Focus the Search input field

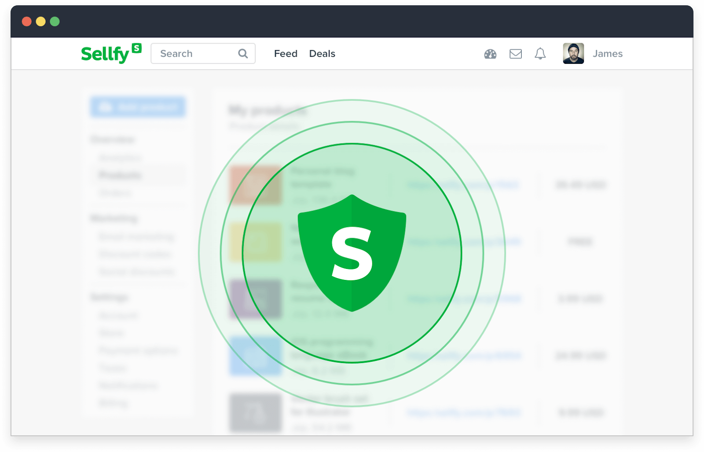coord(203,53)
